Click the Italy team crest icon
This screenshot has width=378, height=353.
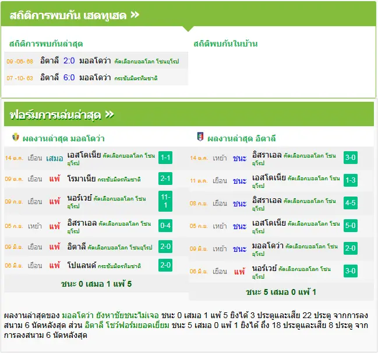pyautogui.click(x=200, y=137)
